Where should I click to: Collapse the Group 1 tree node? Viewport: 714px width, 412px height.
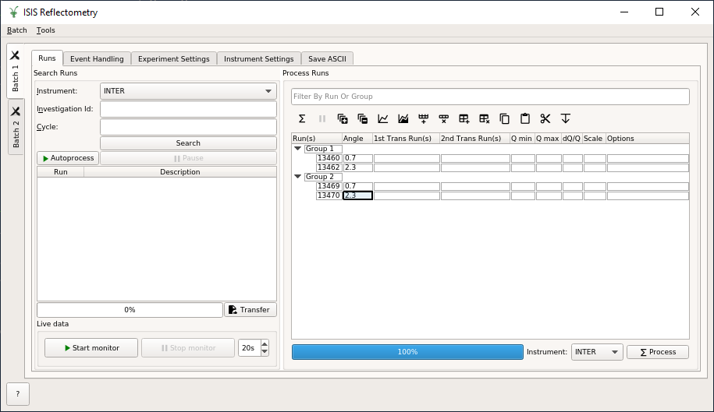298,149
